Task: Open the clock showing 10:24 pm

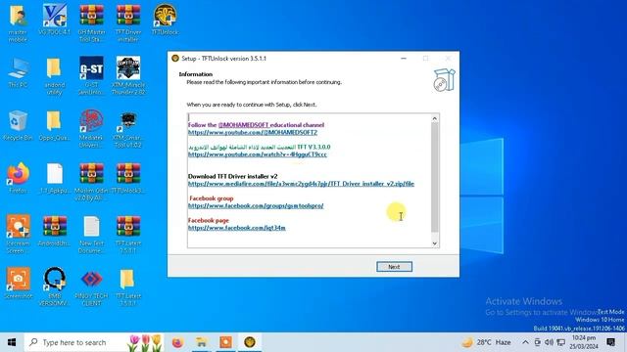Action: pos(584,342)
